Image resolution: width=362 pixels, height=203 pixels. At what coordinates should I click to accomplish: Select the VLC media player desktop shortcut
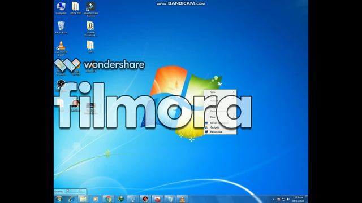(61, 48)
